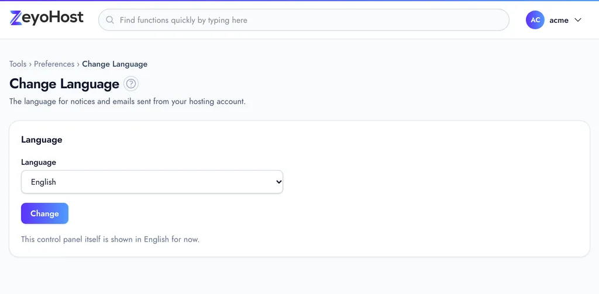Screen dimensions: 599x294
Task: Expand the acme account menu chevron
Action: pyautogui.click(x=577, y=20)
